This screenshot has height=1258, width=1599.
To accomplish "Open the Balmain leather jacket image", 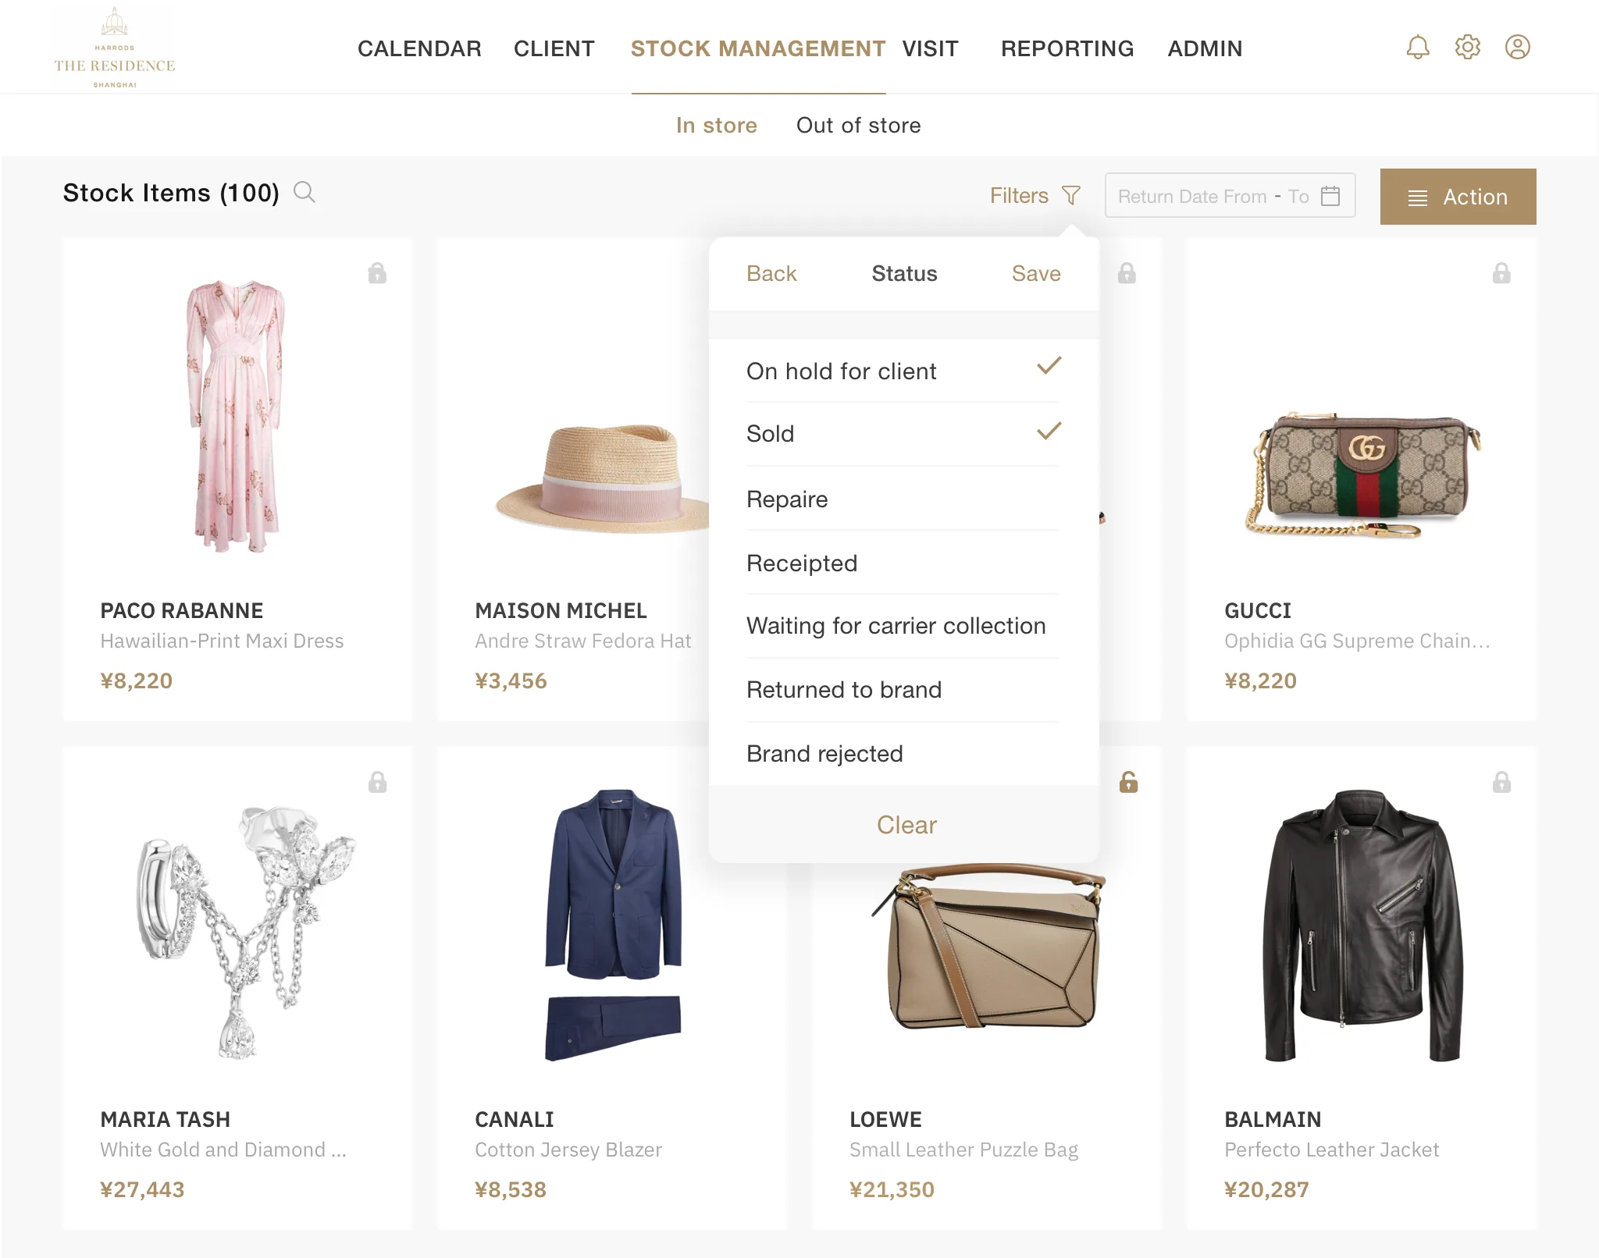I will click(x=1362, y=926).
